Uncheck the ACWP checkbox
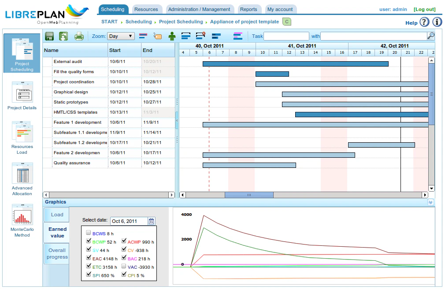 click(124, 241)
